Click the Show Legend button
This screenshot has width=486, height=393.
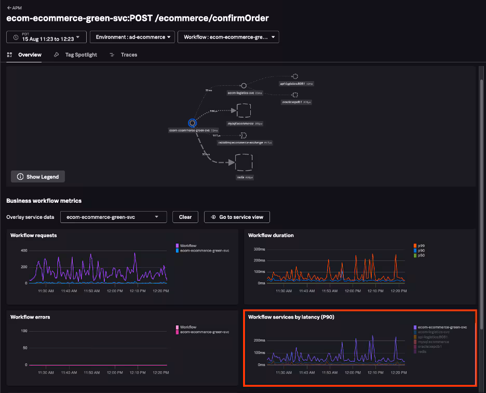pyautogui.click(x=37, y=177)
